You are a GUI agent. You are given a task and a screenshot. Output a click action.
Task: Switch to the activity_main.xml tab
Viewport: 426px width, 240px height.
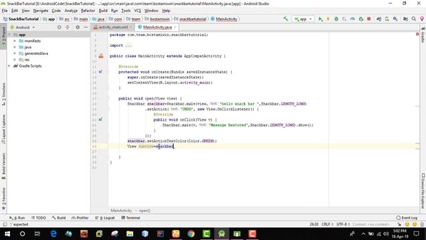113,27
